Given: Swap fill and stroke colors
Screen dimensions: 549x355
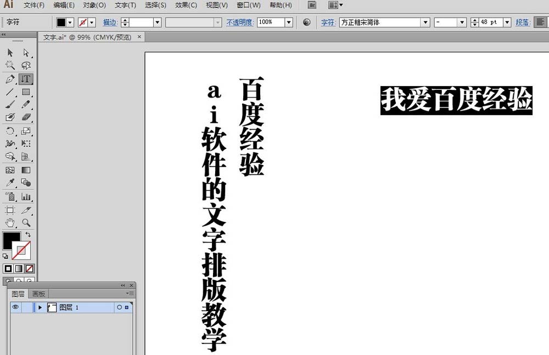Looking at the screenshot, I should click(28, 234).
